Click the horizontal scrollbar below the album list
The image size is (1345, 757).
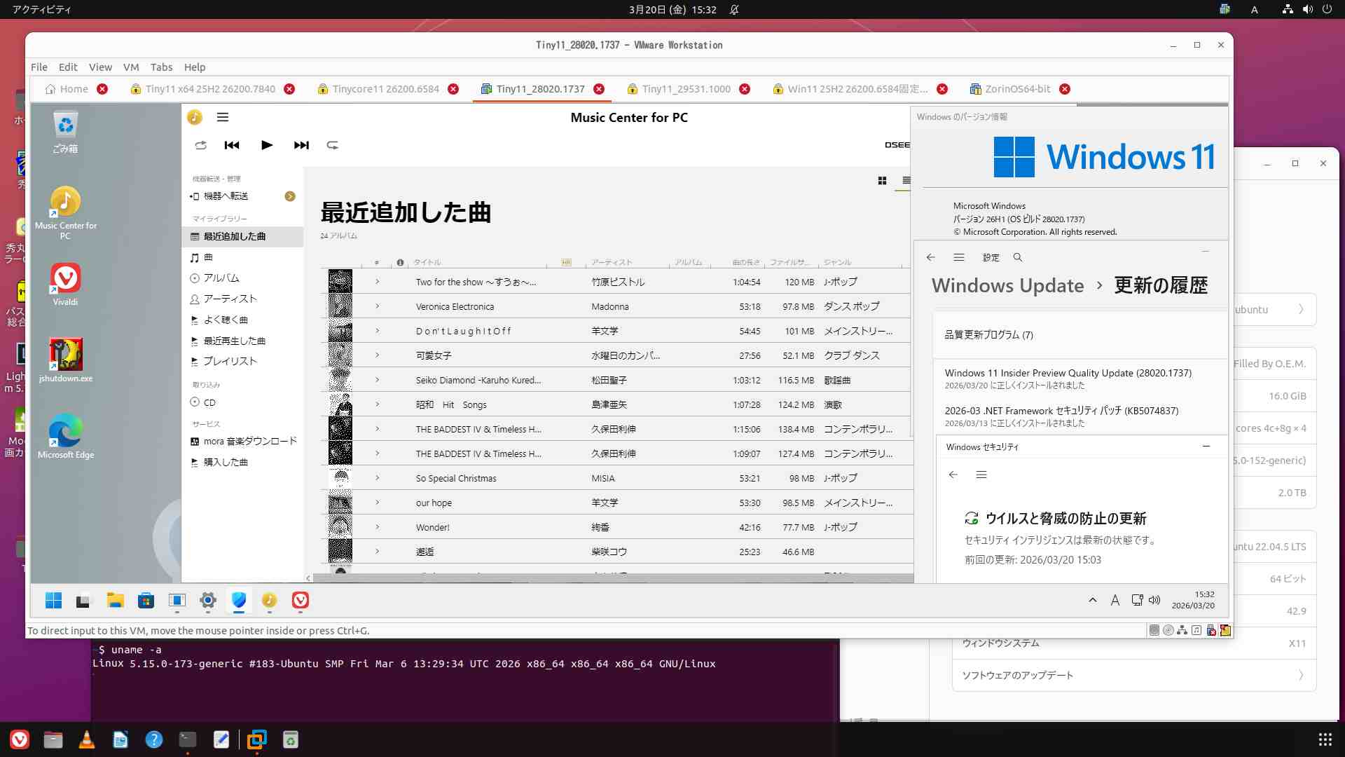pyautogui.click(x=609, y=578)
